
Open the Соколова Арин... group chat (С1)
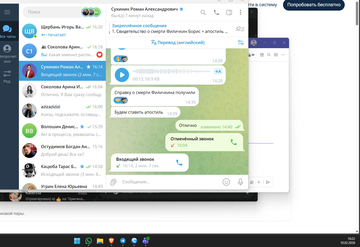coord(62,51)
